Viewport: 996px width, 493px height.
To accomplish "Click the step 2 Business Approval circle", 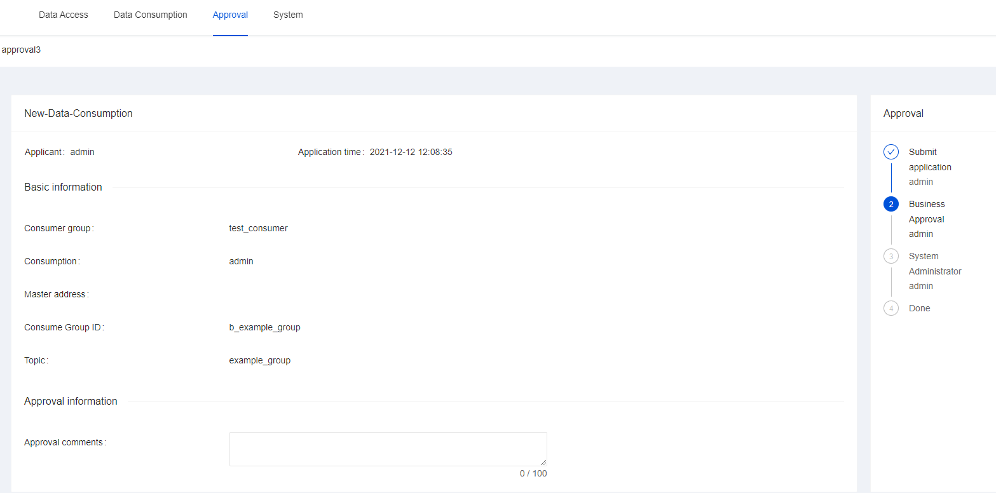I will (891, 204).
